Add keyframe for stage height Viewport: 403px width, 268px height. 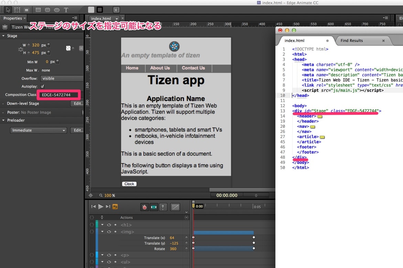click(29, 53)
